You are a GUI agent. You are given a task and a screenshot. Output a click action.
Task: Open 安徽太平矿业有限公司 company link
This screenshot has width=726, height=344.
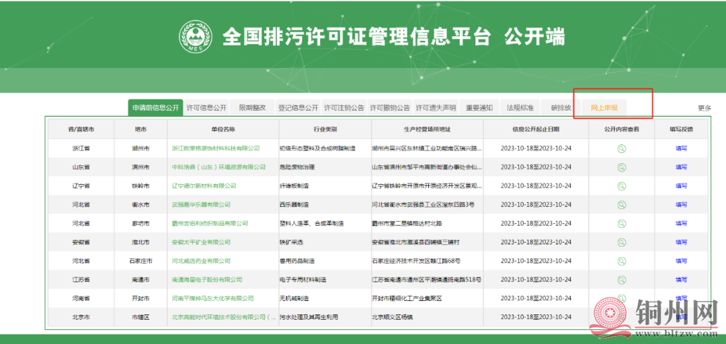[x=201, y=242]
